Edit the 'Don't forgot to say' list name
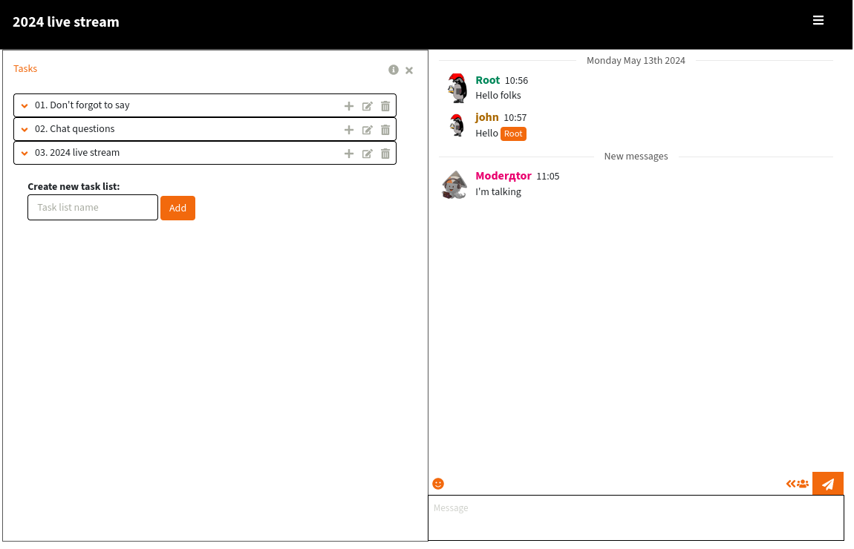This screenshot has height=549, width=854. 367,106
